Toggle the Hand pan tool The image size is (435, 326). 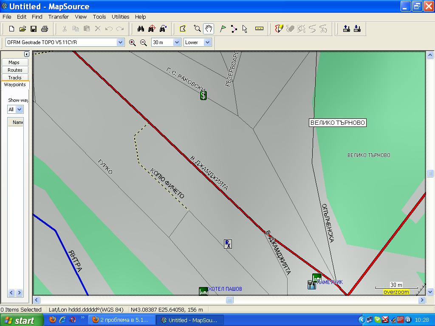point(208,29)
